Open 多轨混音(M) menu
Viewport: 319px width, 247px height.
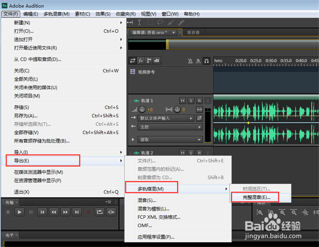point(56,14)
